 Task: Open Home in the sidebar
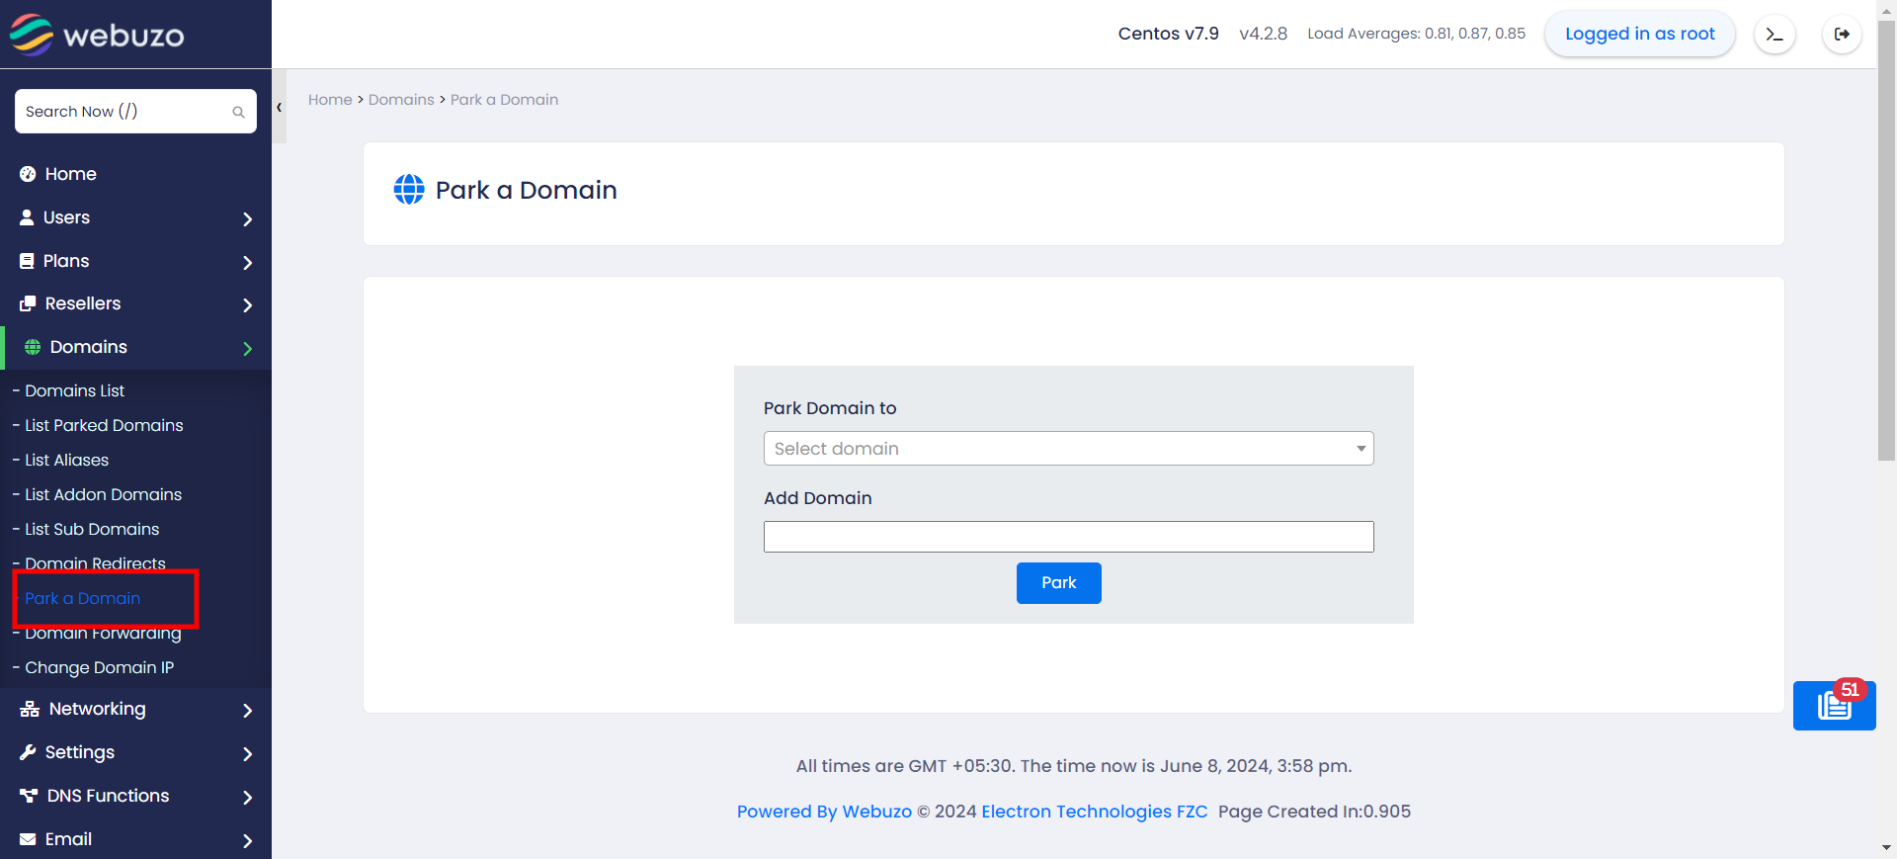pyautogui.click(x=71, y=174)
